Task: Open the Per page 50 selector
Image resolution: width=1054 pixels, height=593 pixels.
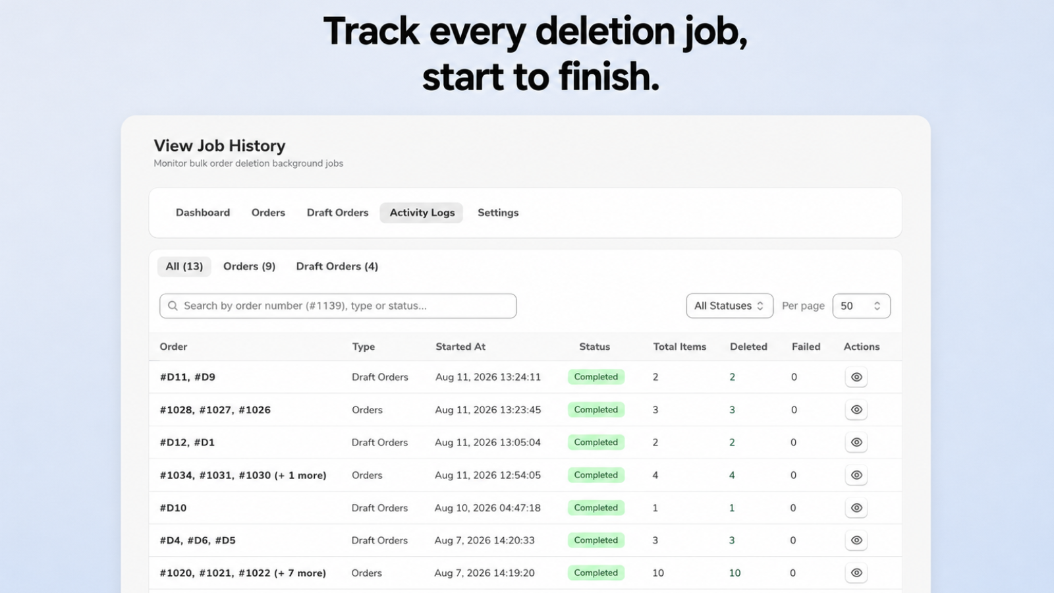Action: pyautogui.click(x=861, y=306)
